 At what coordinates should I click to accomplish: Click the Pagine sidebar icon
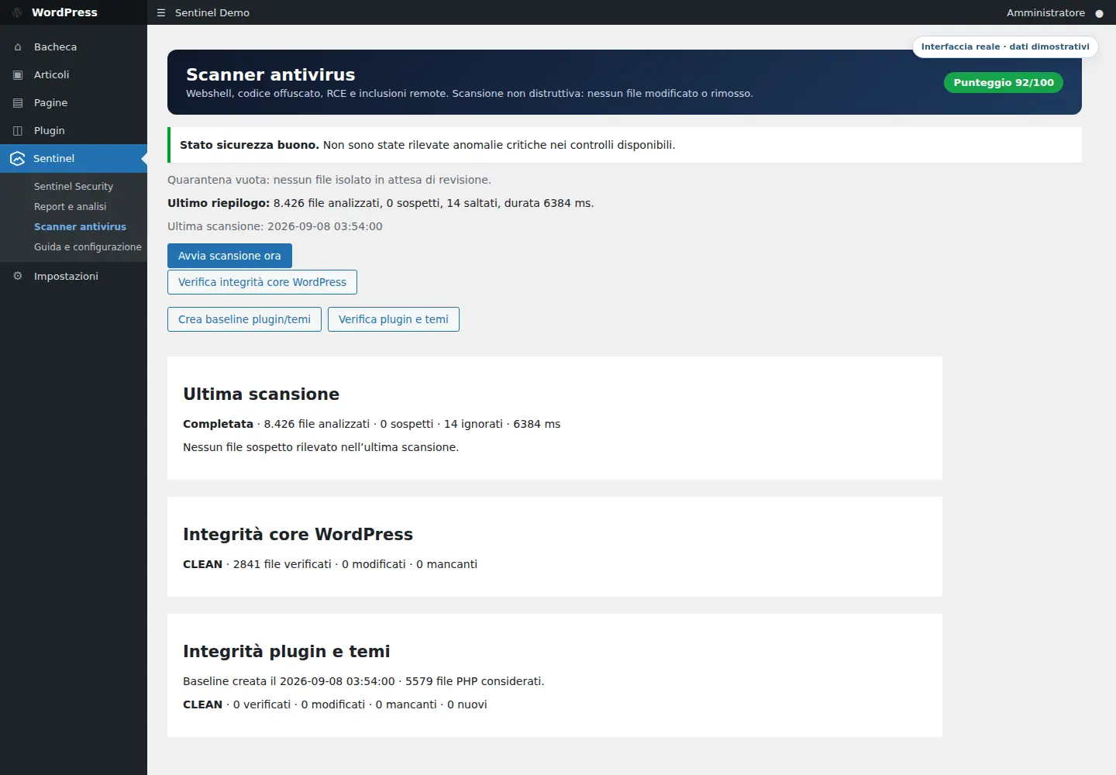(18, 103)
